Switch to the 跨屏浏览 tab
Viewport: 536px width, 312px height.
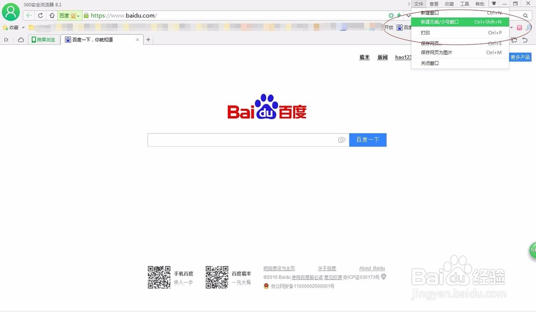tap(44, 39)
